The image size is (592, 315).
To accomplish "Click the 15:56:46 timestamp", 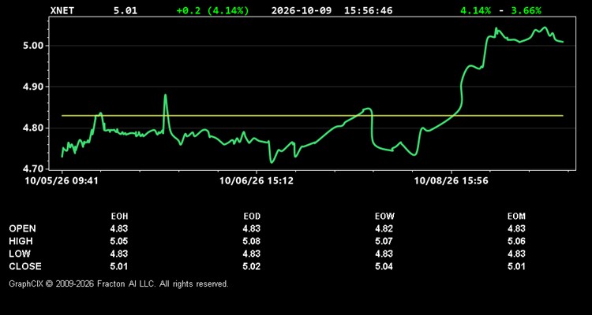I will 368,10.
